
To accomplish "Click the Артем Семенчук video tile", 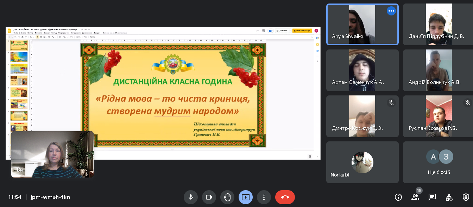I will pyautogui.click(x=362, y=71).
